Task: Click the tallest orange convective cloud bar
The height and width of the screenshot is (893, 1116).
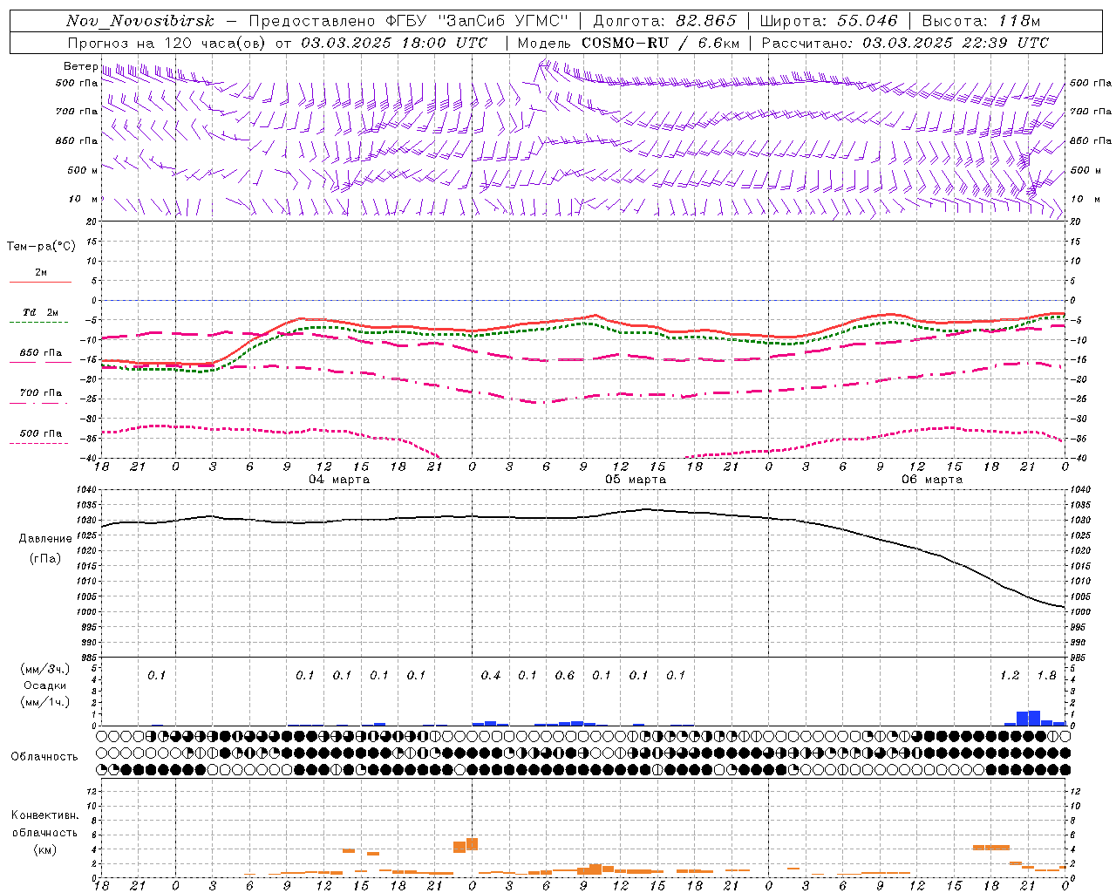Action: pyautogui.click(x=473, y=844)
